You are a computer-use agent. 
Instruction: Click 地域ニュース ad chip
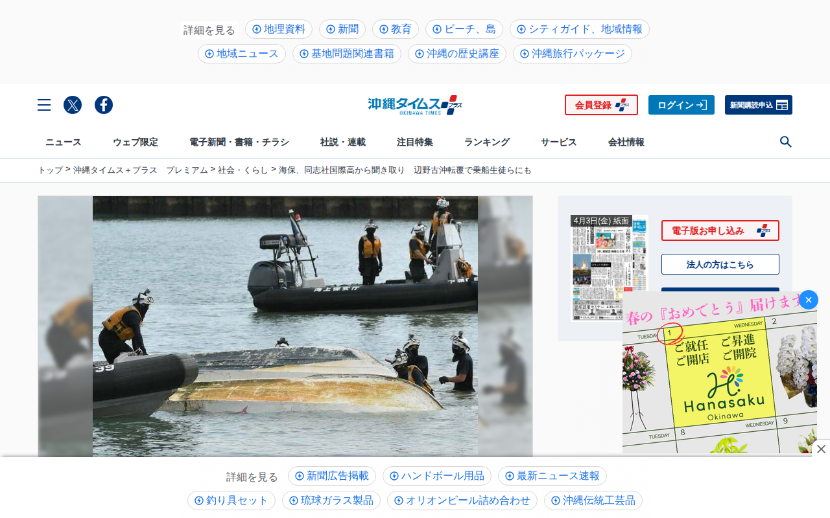242,54
